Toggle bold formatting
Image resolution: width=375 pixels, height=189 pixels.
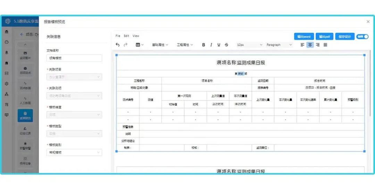click(203, 45)
